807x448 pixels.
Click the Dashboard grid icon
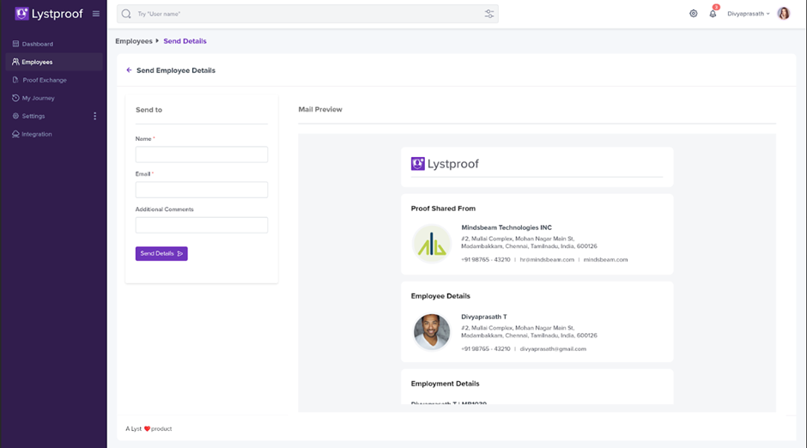pos(15,44)
